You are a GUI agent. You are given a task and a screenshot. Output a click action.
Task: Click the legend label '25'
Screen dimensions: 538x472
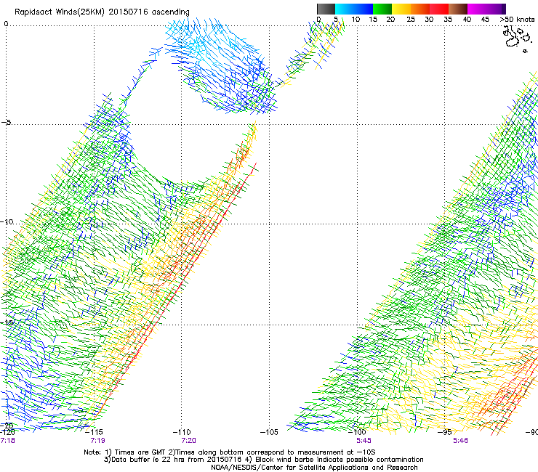coord(411,20)
